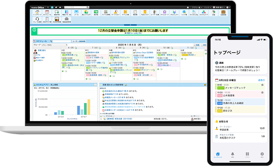Click the トップページ home icon in toolbar
273x166 pixels.
tap(37, 13)
